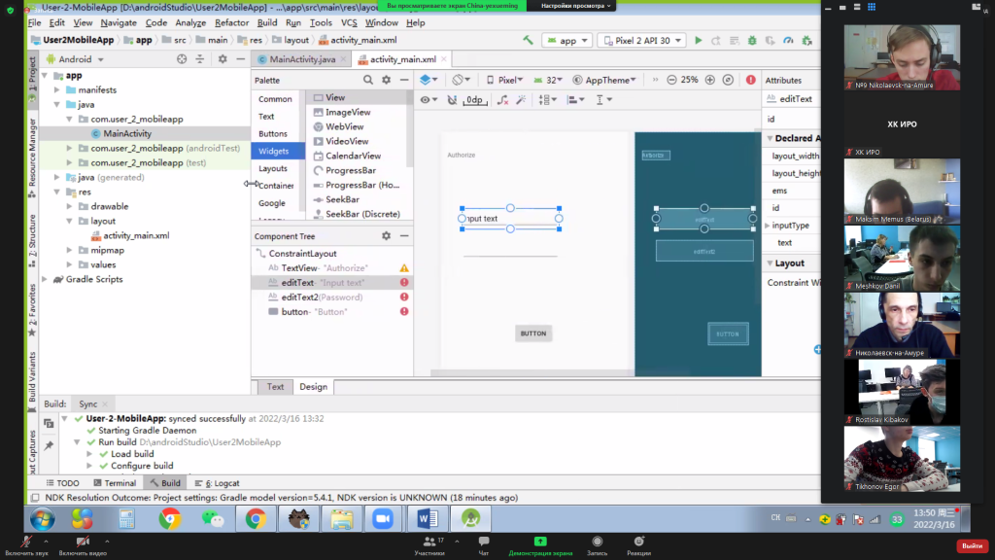
Task: Click the Zoom Leave button
Action: point(972,546)
